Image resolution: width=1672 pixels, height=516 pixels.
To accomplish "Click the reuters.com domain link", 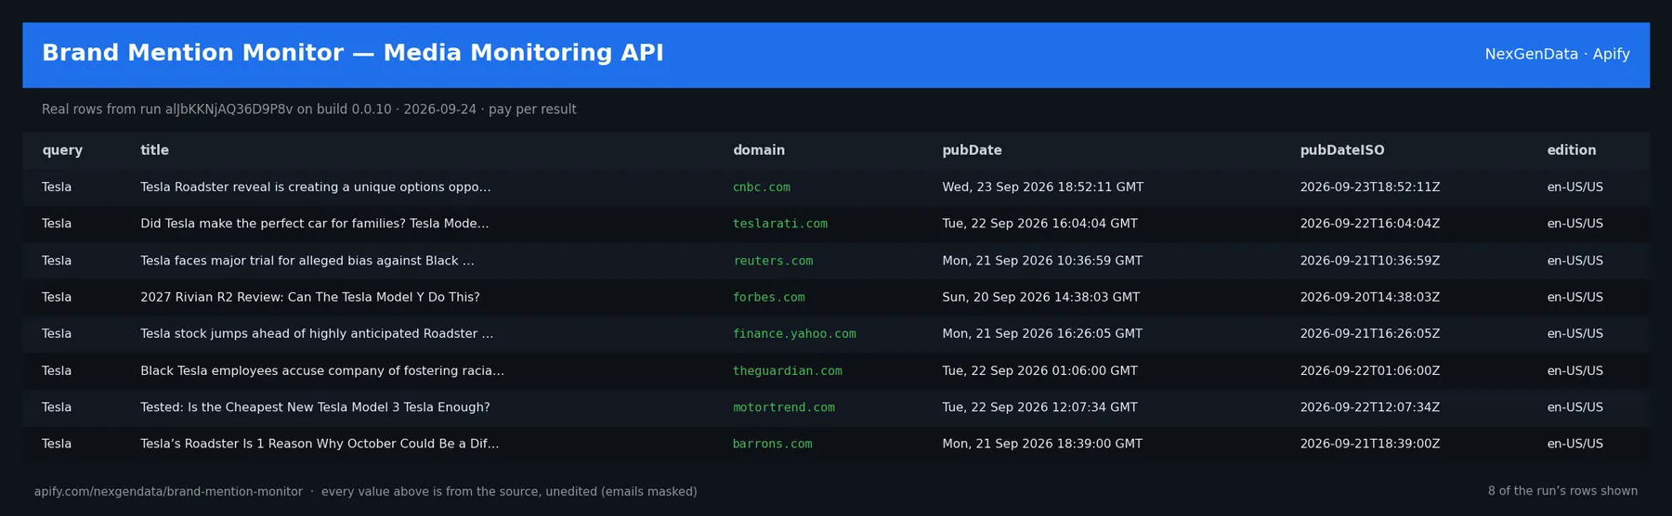I will [772, 261].
